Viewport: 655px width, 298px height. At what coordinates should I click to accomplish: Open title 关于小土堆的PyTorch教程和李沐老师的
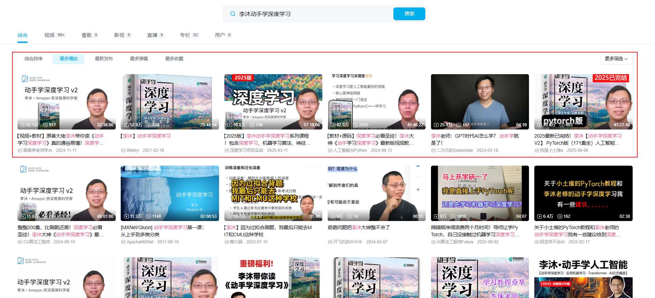[578, 231]
